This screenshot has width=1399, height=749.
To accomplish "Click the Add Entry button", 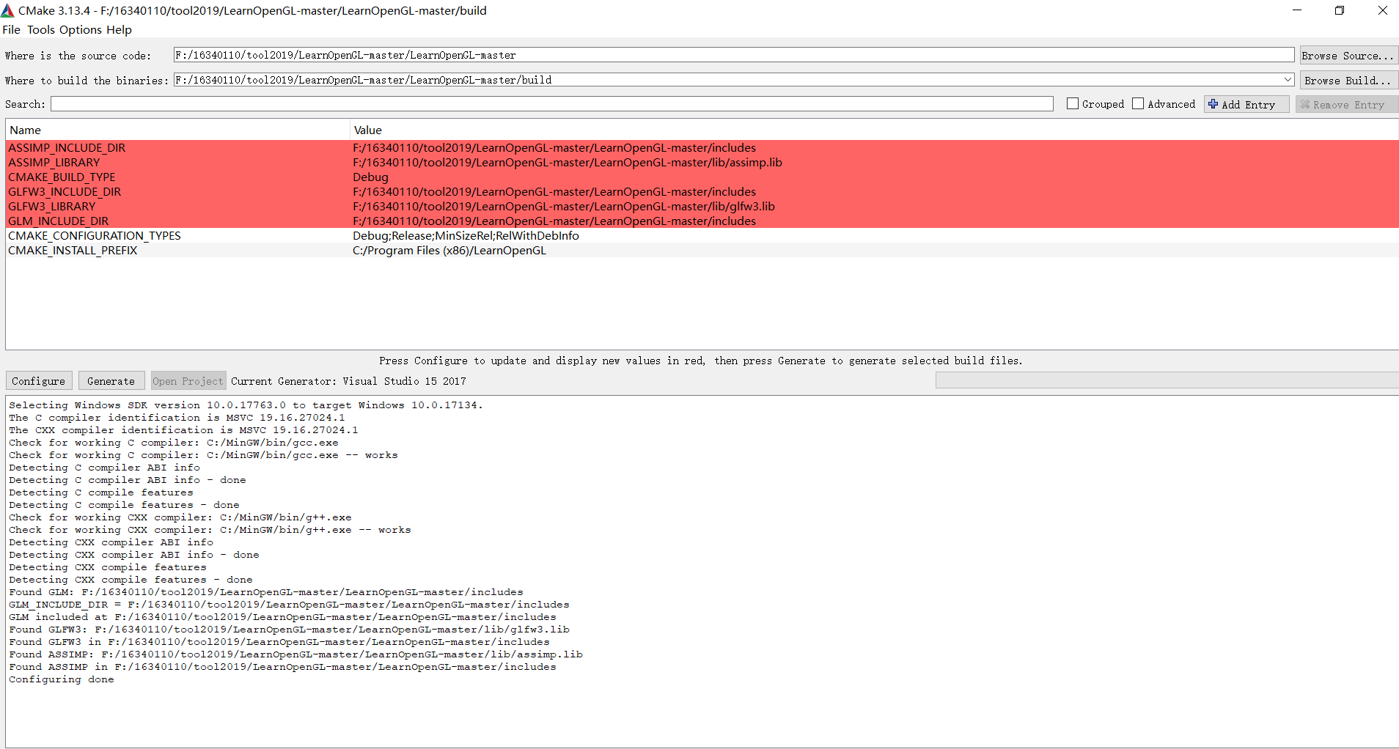I will tap(1246, 104).
